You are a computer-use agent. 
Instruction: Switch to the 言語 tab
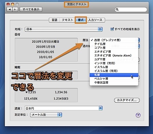pyautogui.click(x=54, y=20)
